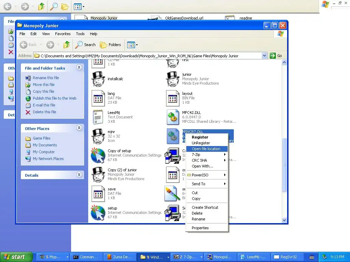
Task: Select the MSVCRT.DLL file icon
Action: pyautogui.click(x=173, y=136)
